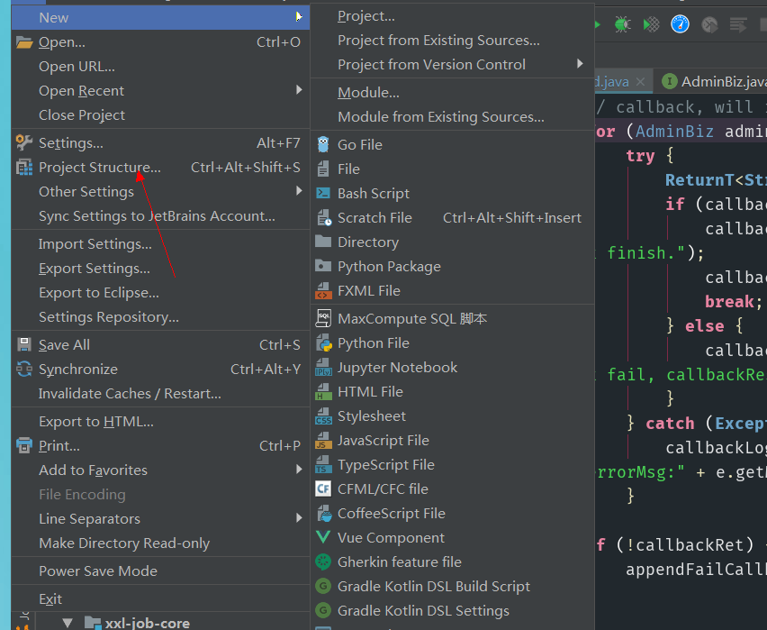Click the Stylesheet CSS icon
Viewport: 767px width, 630px height.
323,415
